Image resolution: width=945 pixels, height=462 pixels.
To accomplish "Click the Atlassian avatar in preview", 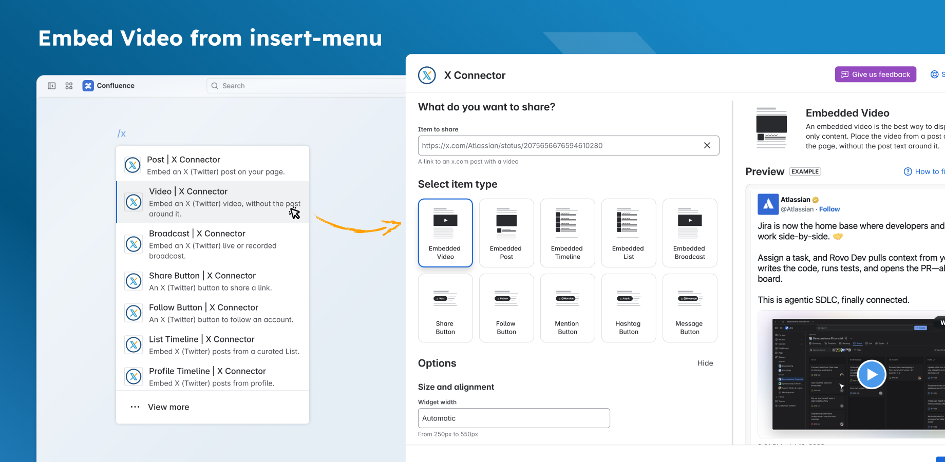I will [768, 204].
